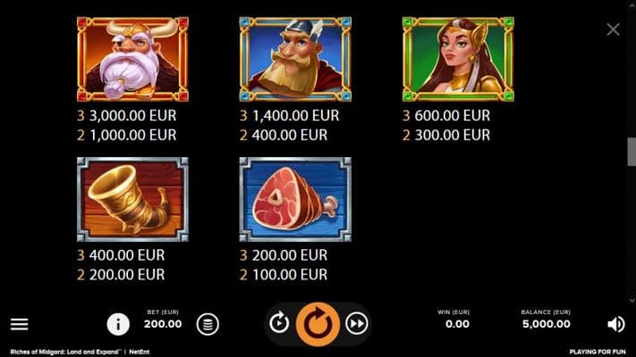Viewport: 636px width, 357px height.
Task: Enable quick spin fast-forward icon
Action: pos(357,323)
